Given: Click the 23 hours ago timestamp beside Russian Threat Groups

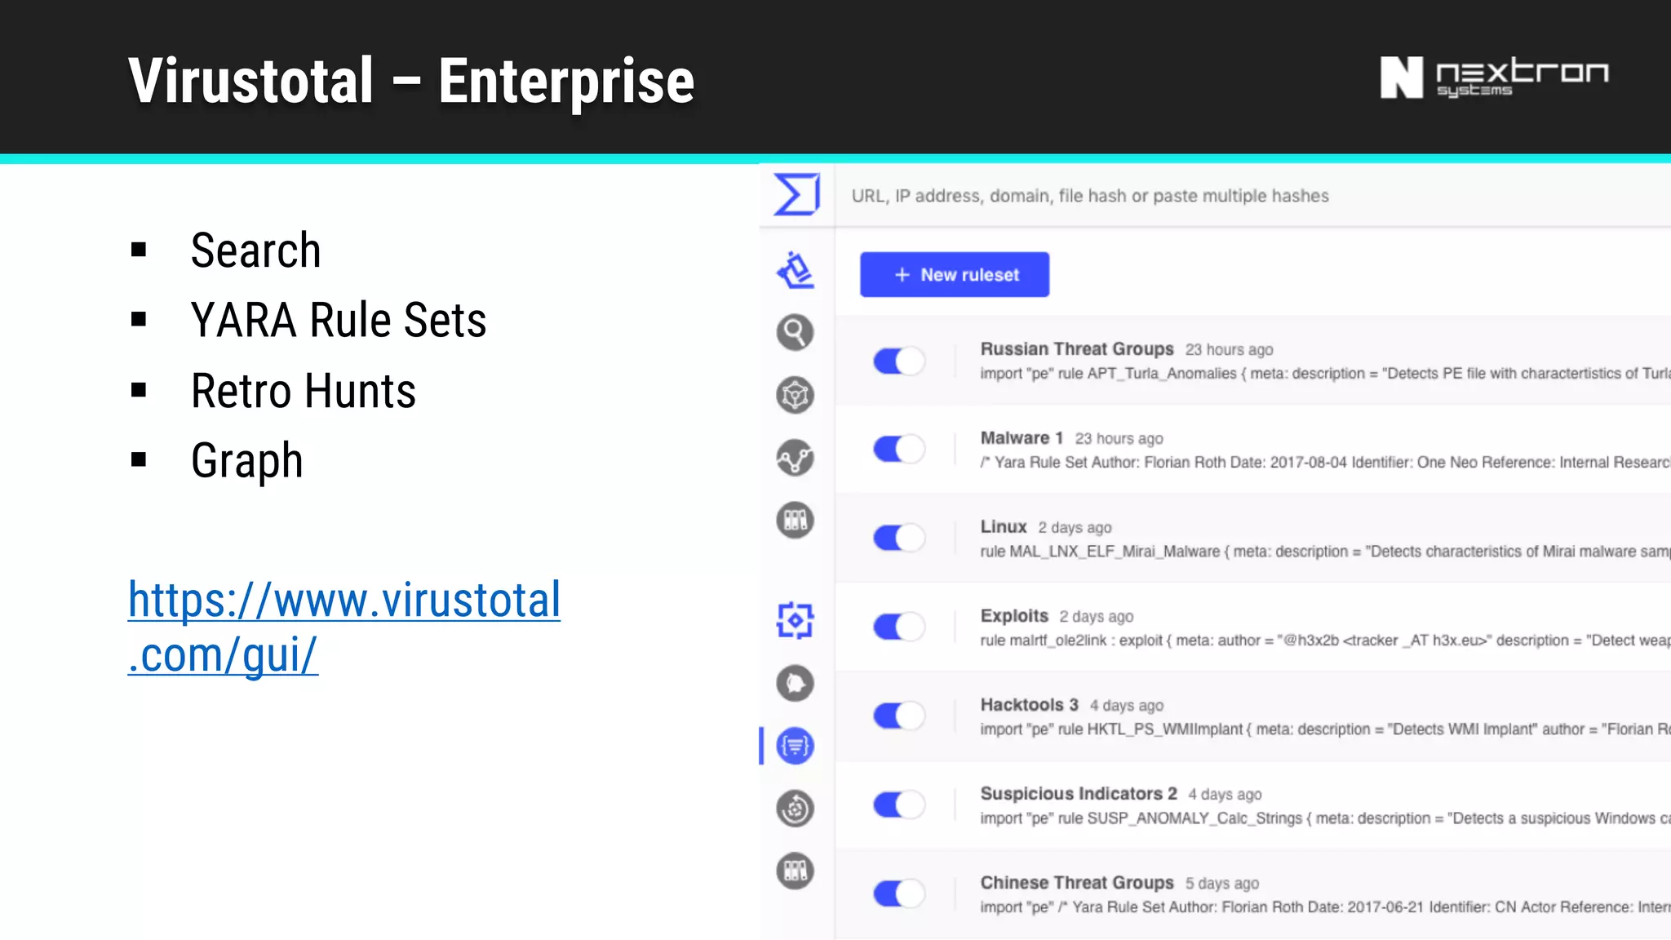Looking at the screenshot, I should click(x=1229, y=350).
